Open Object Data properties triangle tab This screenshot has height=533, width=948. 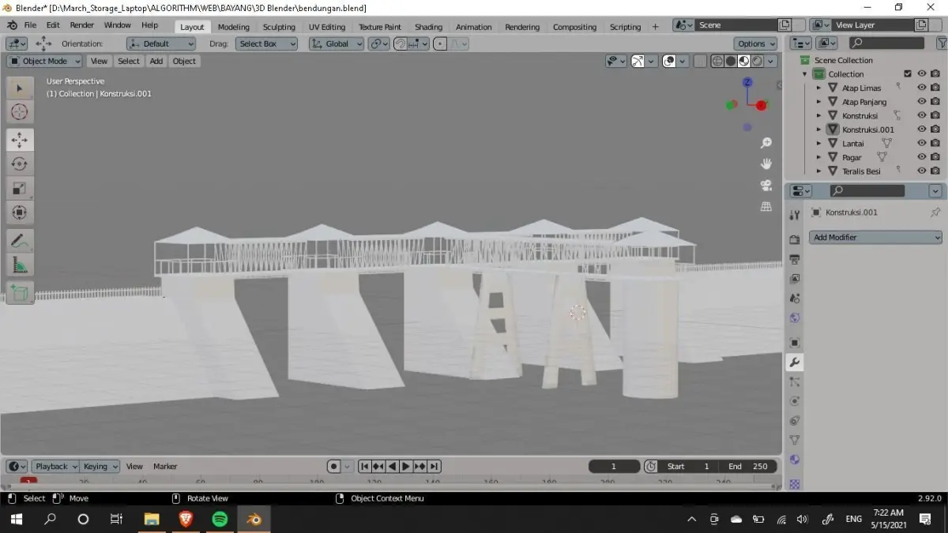[795, 440]
